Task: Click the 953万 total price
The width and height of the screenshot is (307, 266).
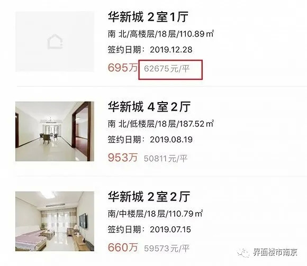Action: [123, 158]
